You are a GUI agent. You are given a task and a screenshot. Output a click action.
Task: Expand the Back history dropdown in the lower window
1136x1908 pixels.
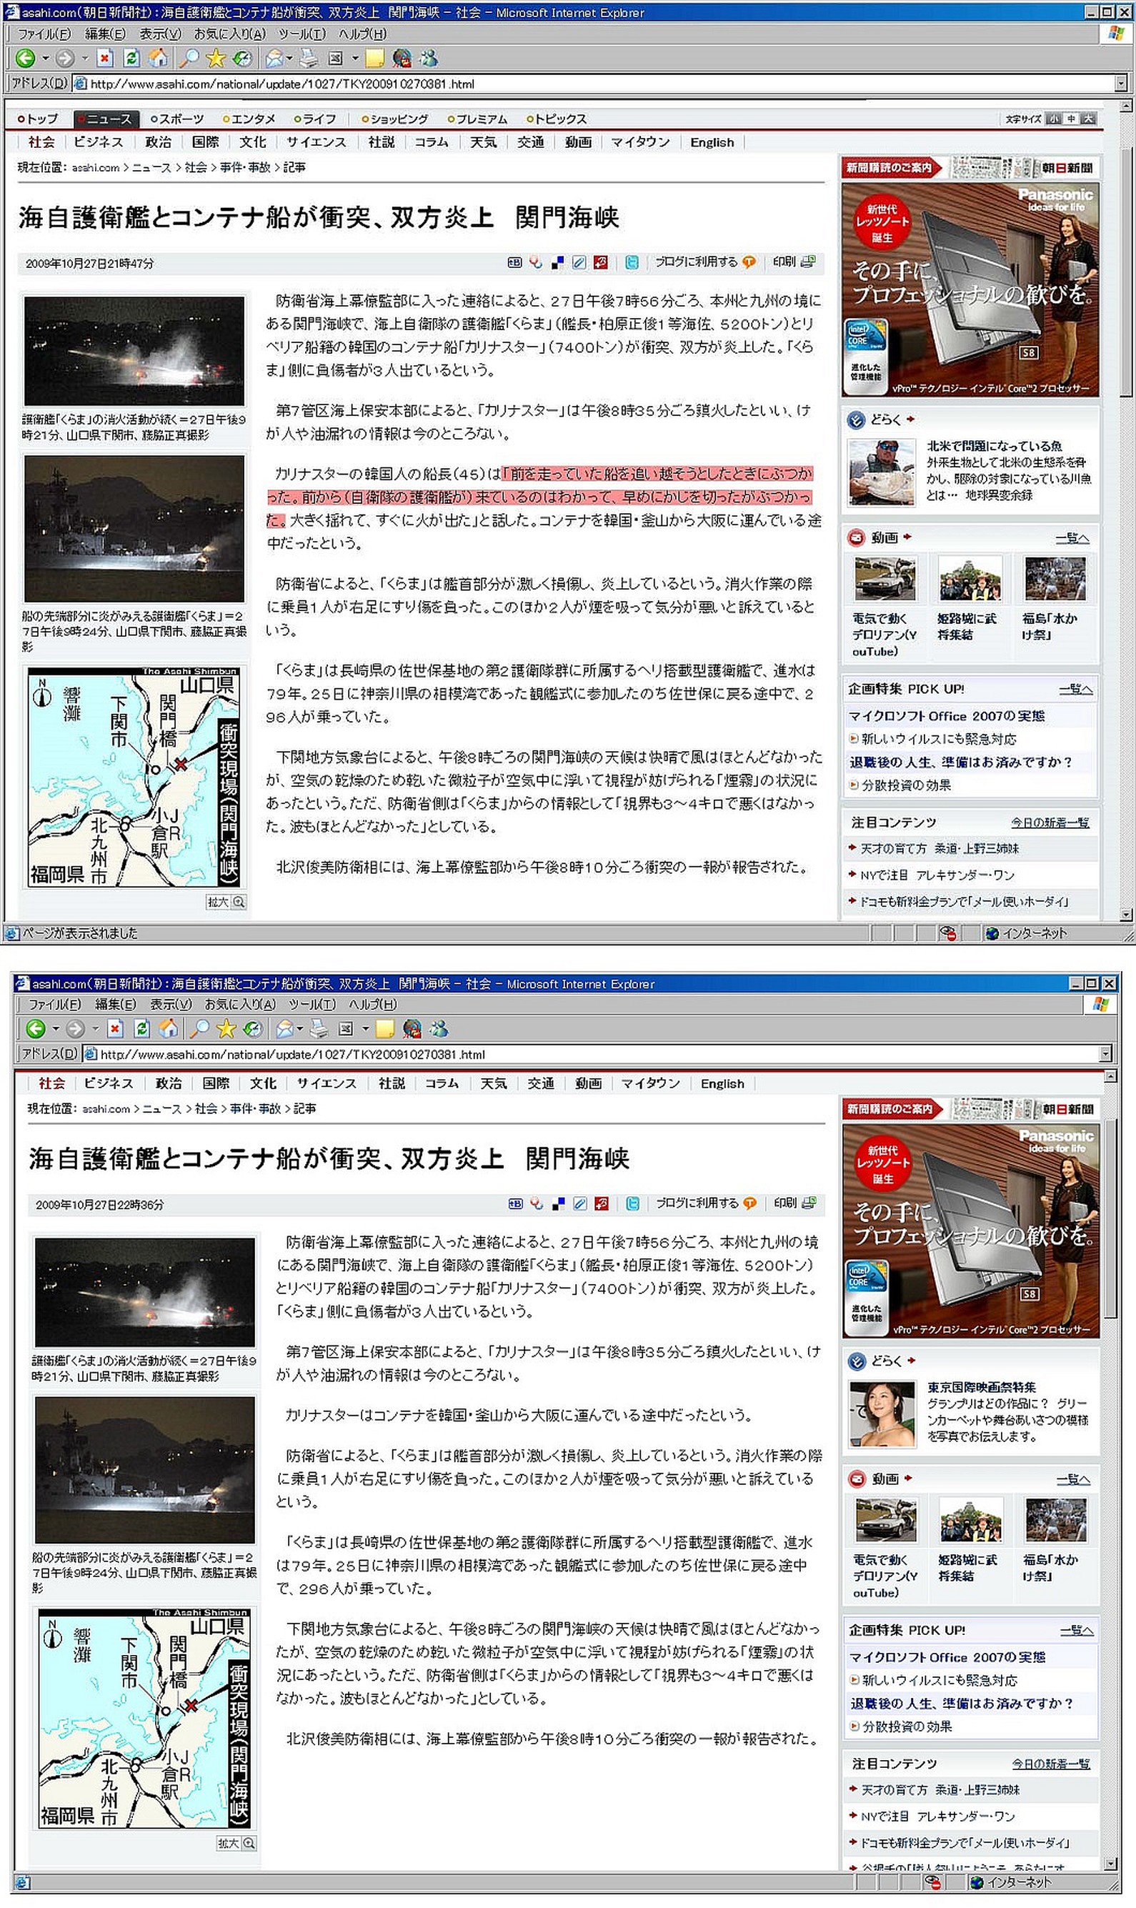point(55,1028)
